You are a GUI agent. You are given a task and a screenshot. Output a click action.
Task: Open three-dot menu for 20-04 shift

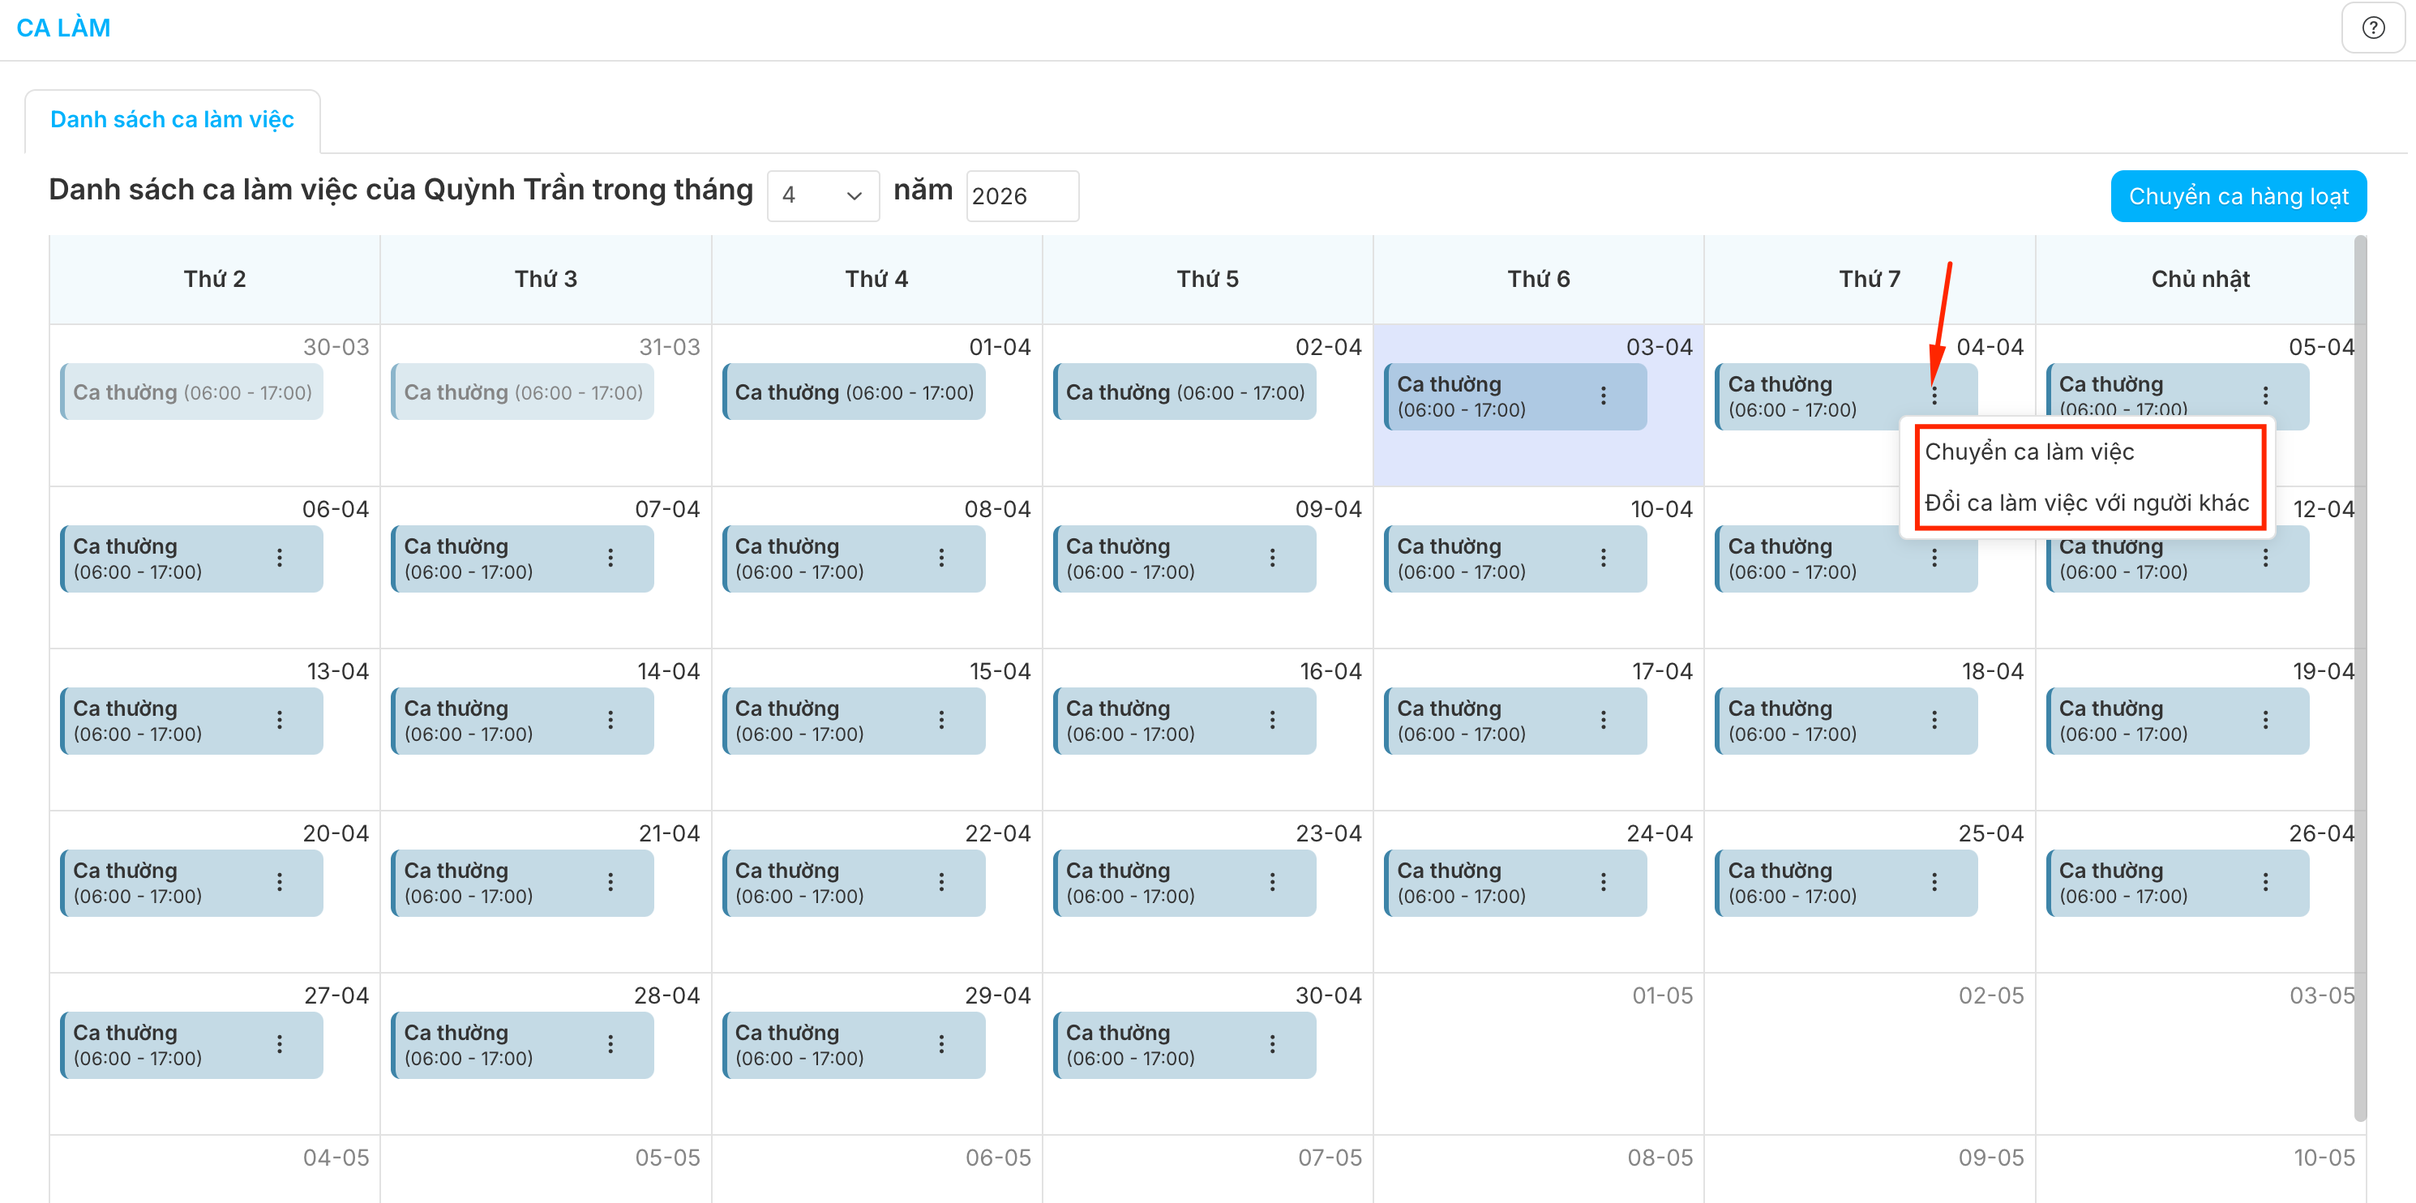[x=280, y=882]
